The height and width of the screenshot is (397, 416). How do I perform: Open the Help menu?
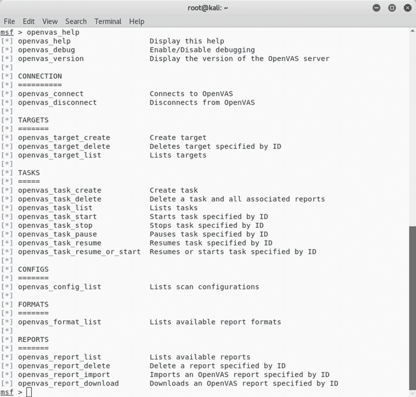[x=137, y=22]
